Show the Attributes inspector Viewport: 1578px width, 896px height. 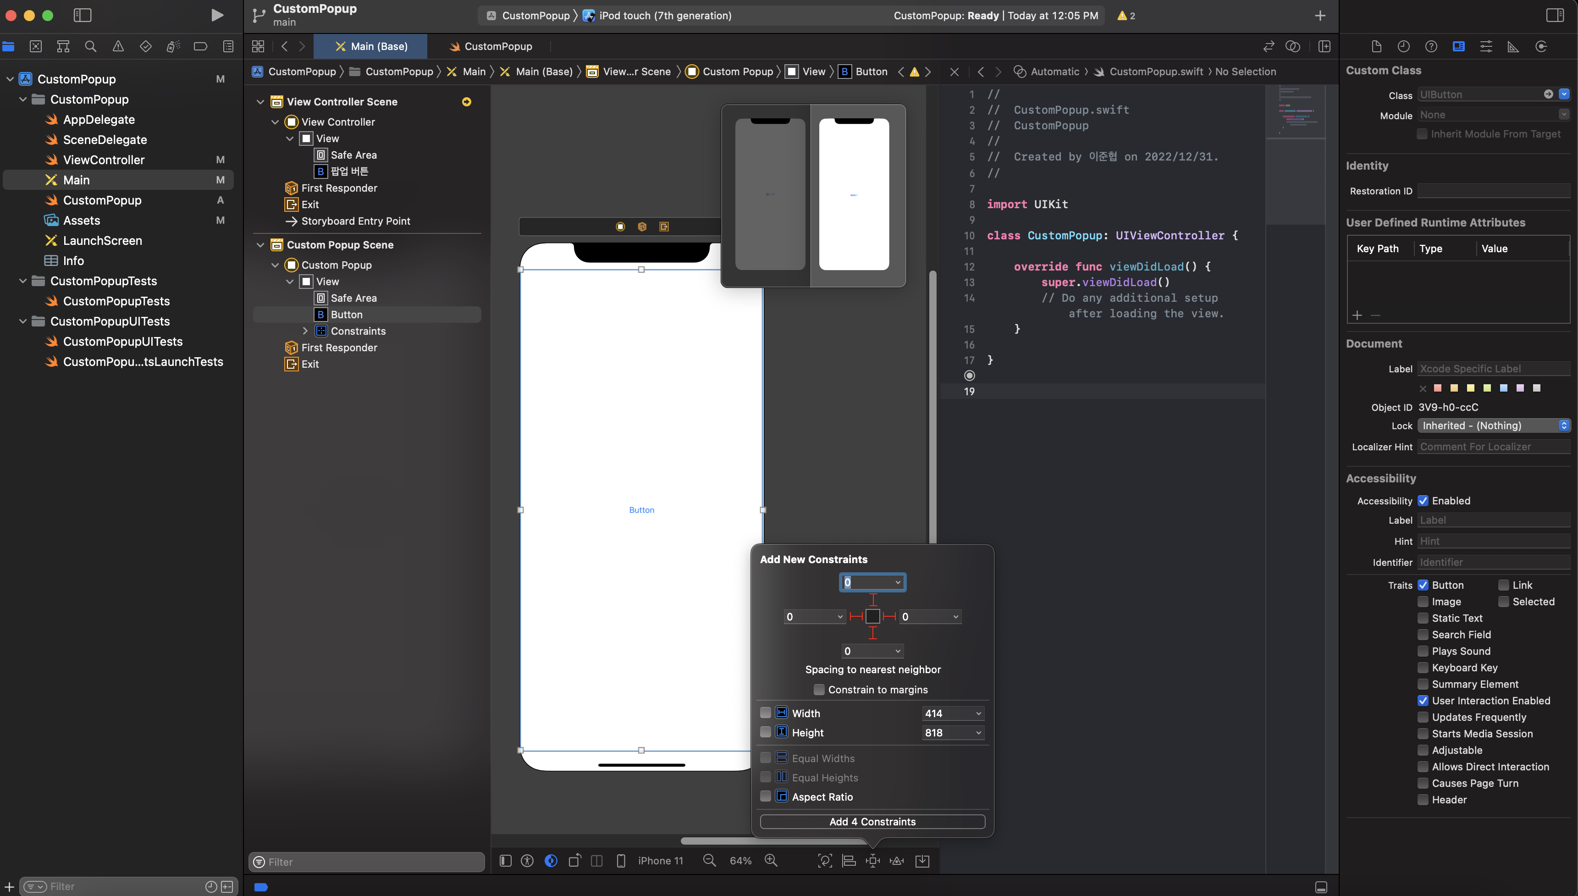tap(1486, 46)
